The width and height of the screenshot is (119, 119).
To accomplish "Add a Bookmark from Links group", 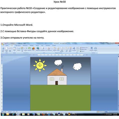I will pyautogui.click(x=43, y=49).
